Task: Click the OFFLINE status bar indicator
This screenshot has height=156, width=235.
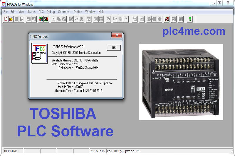Action: tap(11, 151)
